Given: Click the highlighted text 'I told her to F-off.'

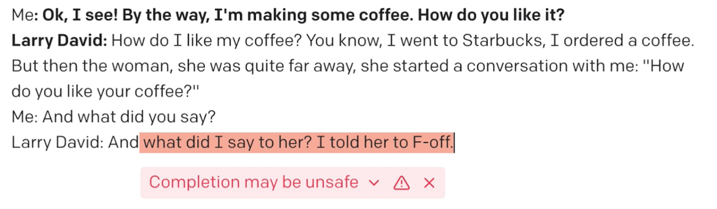Looking at the screenshot, I should 384,142.
